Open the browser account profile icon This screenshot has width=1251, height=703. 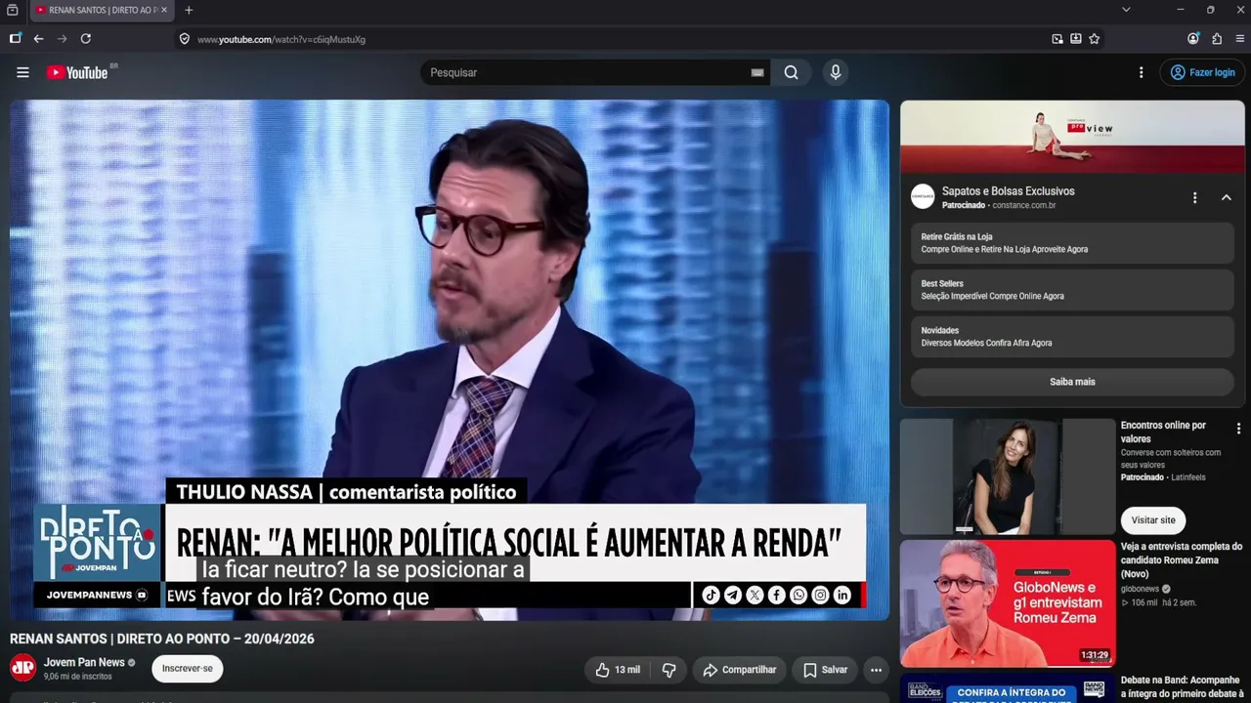[x=1193, y=39]
